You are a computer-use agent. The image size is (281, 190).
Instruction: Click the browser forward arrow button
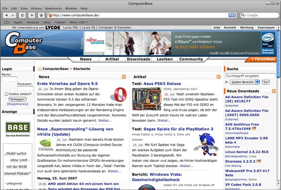(x=13, y=15)
